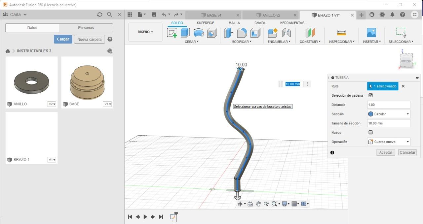Open the Carla team dropdown

click(15, 15)
